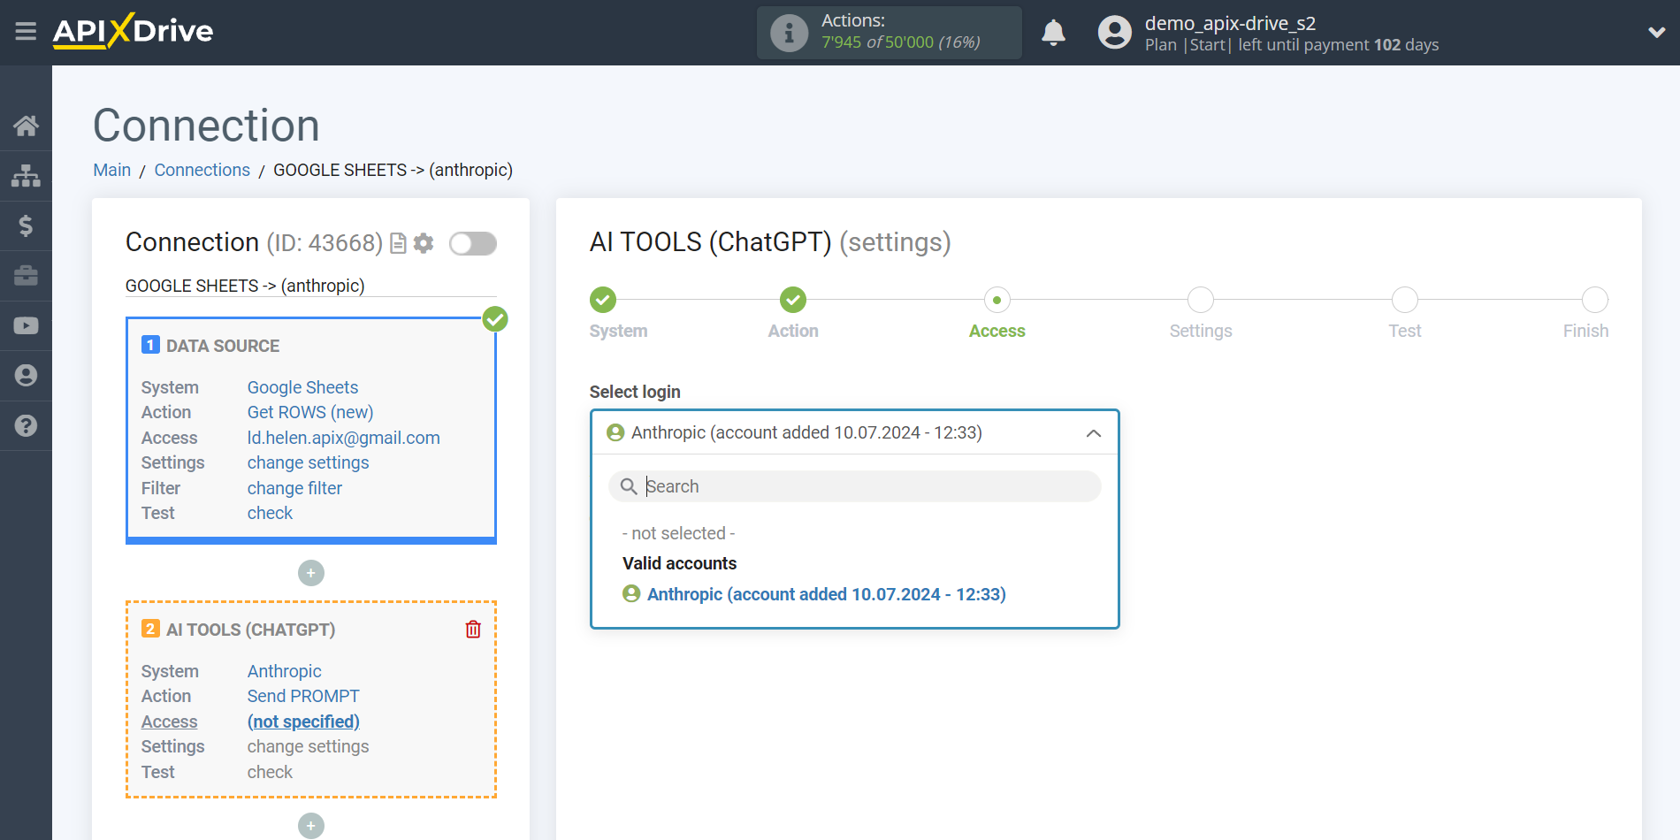Click the ld.helen.apix@gmail.com access link
This screenshot has width=1680, height=840.
click(344, 438)
